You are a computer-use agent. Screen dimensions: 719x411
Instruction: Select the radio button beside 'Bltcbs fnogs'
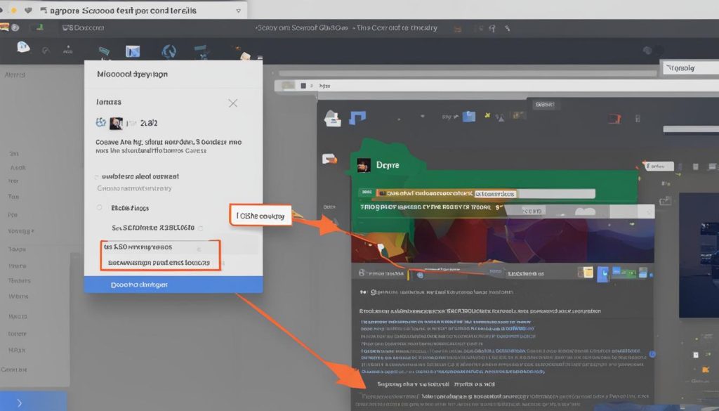[x=99, y=208]
